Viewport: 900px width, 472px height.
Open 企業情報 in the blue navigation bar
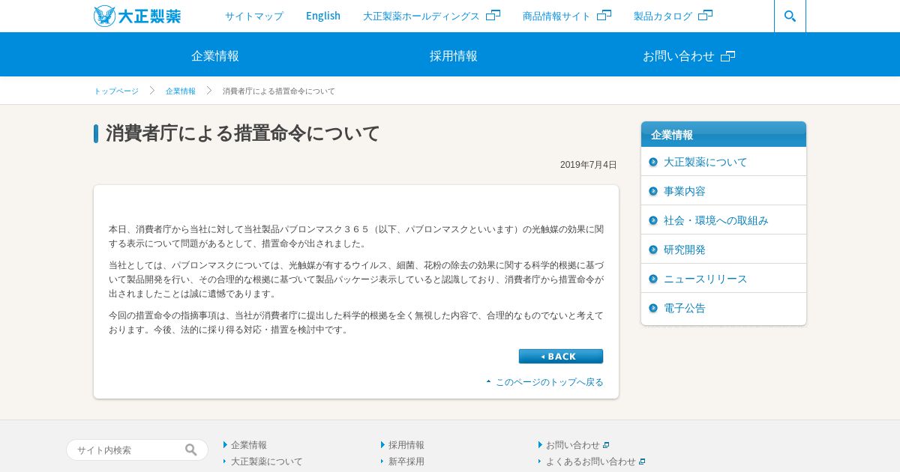(215, 55)
